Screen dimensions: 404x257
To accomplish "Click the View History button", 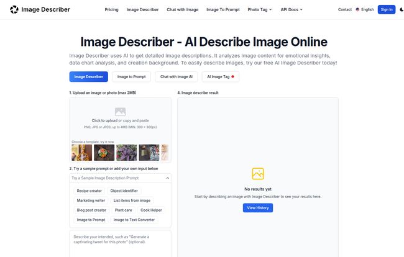I will pyautogui.click(x=258, y=208).
